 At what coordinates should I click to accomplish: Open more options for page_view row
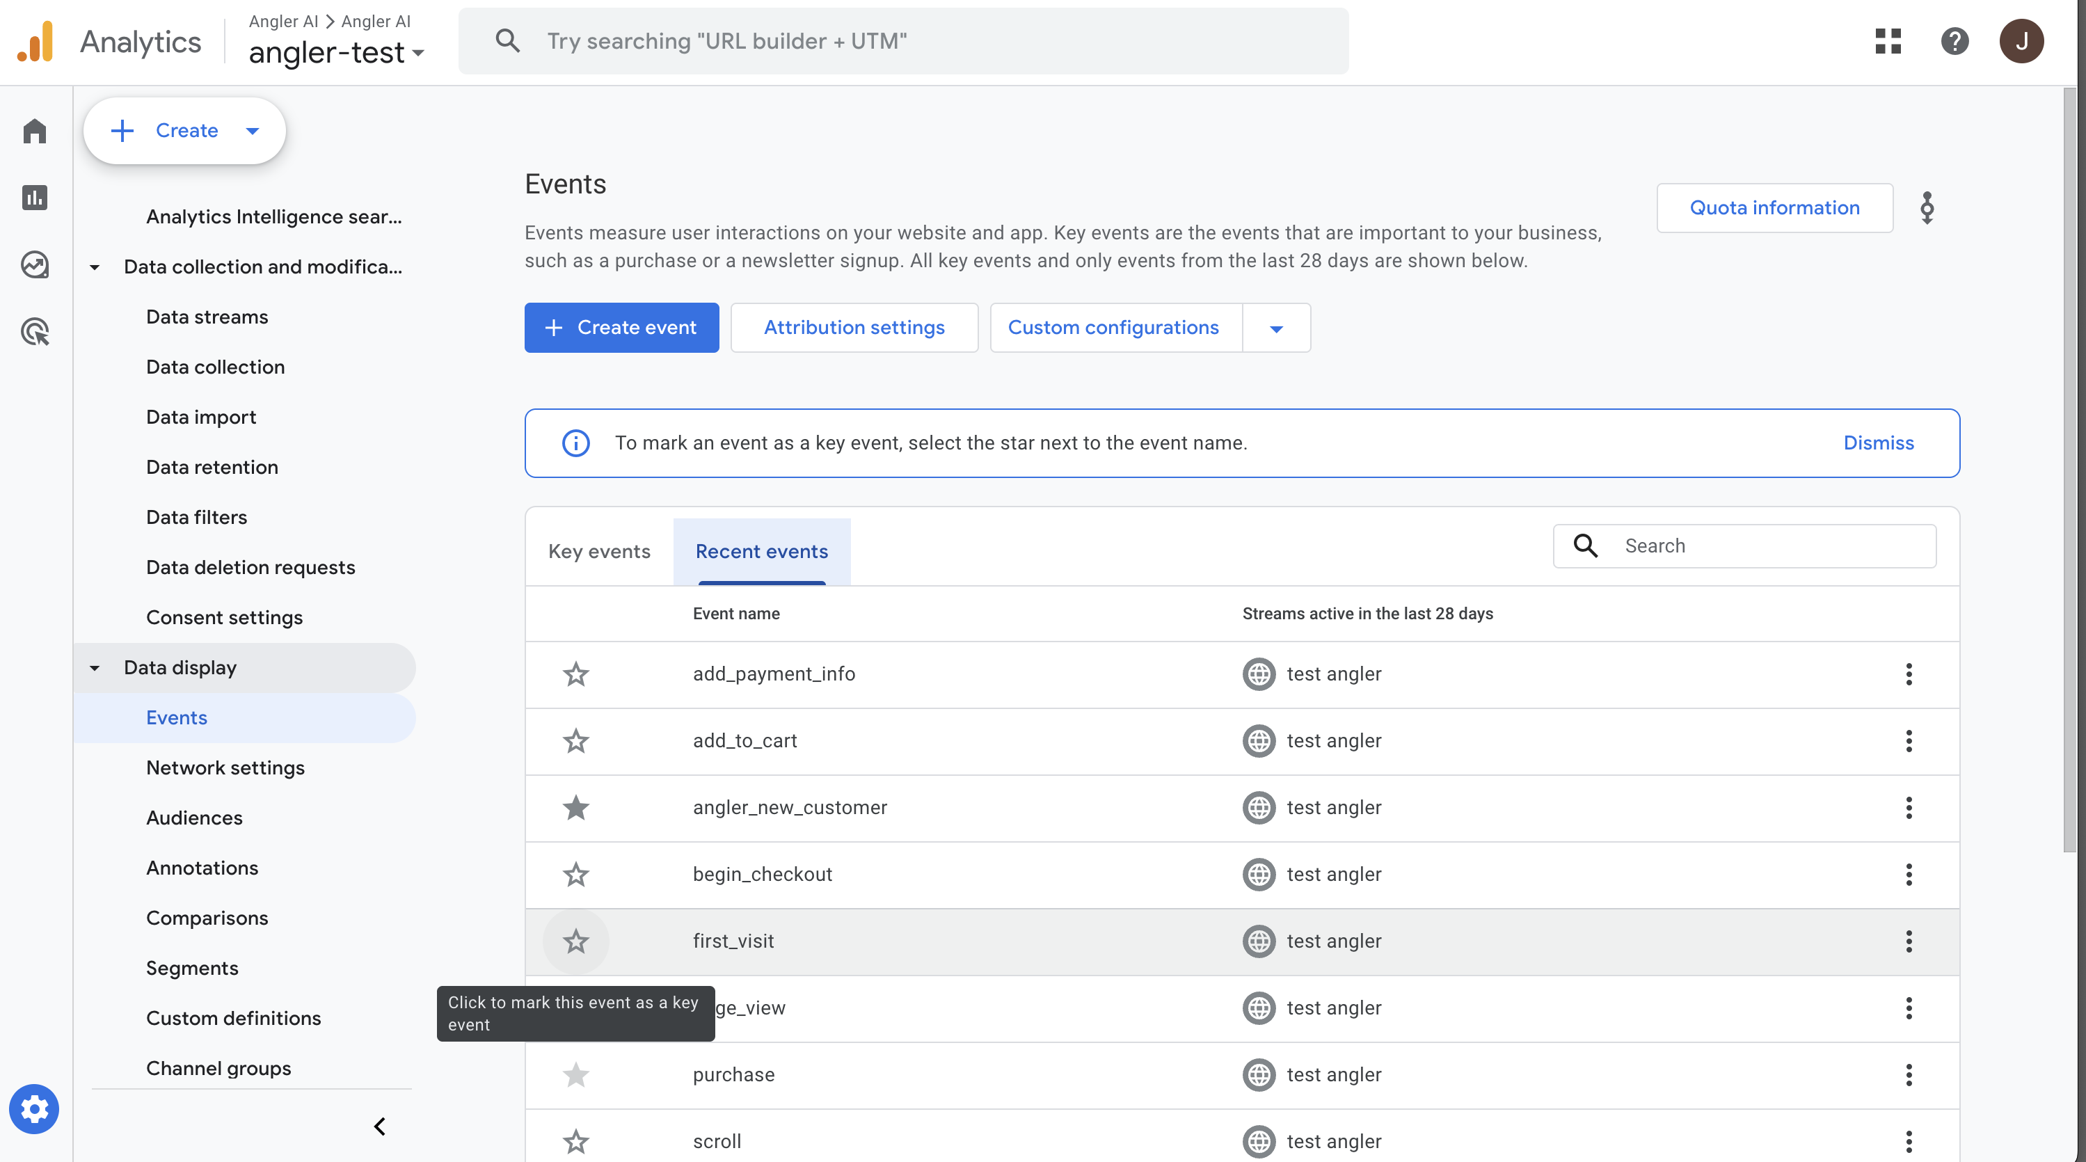click(1909, 1008)
